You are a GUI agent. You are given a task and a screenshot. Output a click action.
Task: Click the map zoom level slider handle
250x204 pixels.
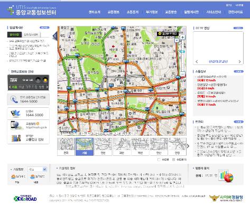pos(182,52)
